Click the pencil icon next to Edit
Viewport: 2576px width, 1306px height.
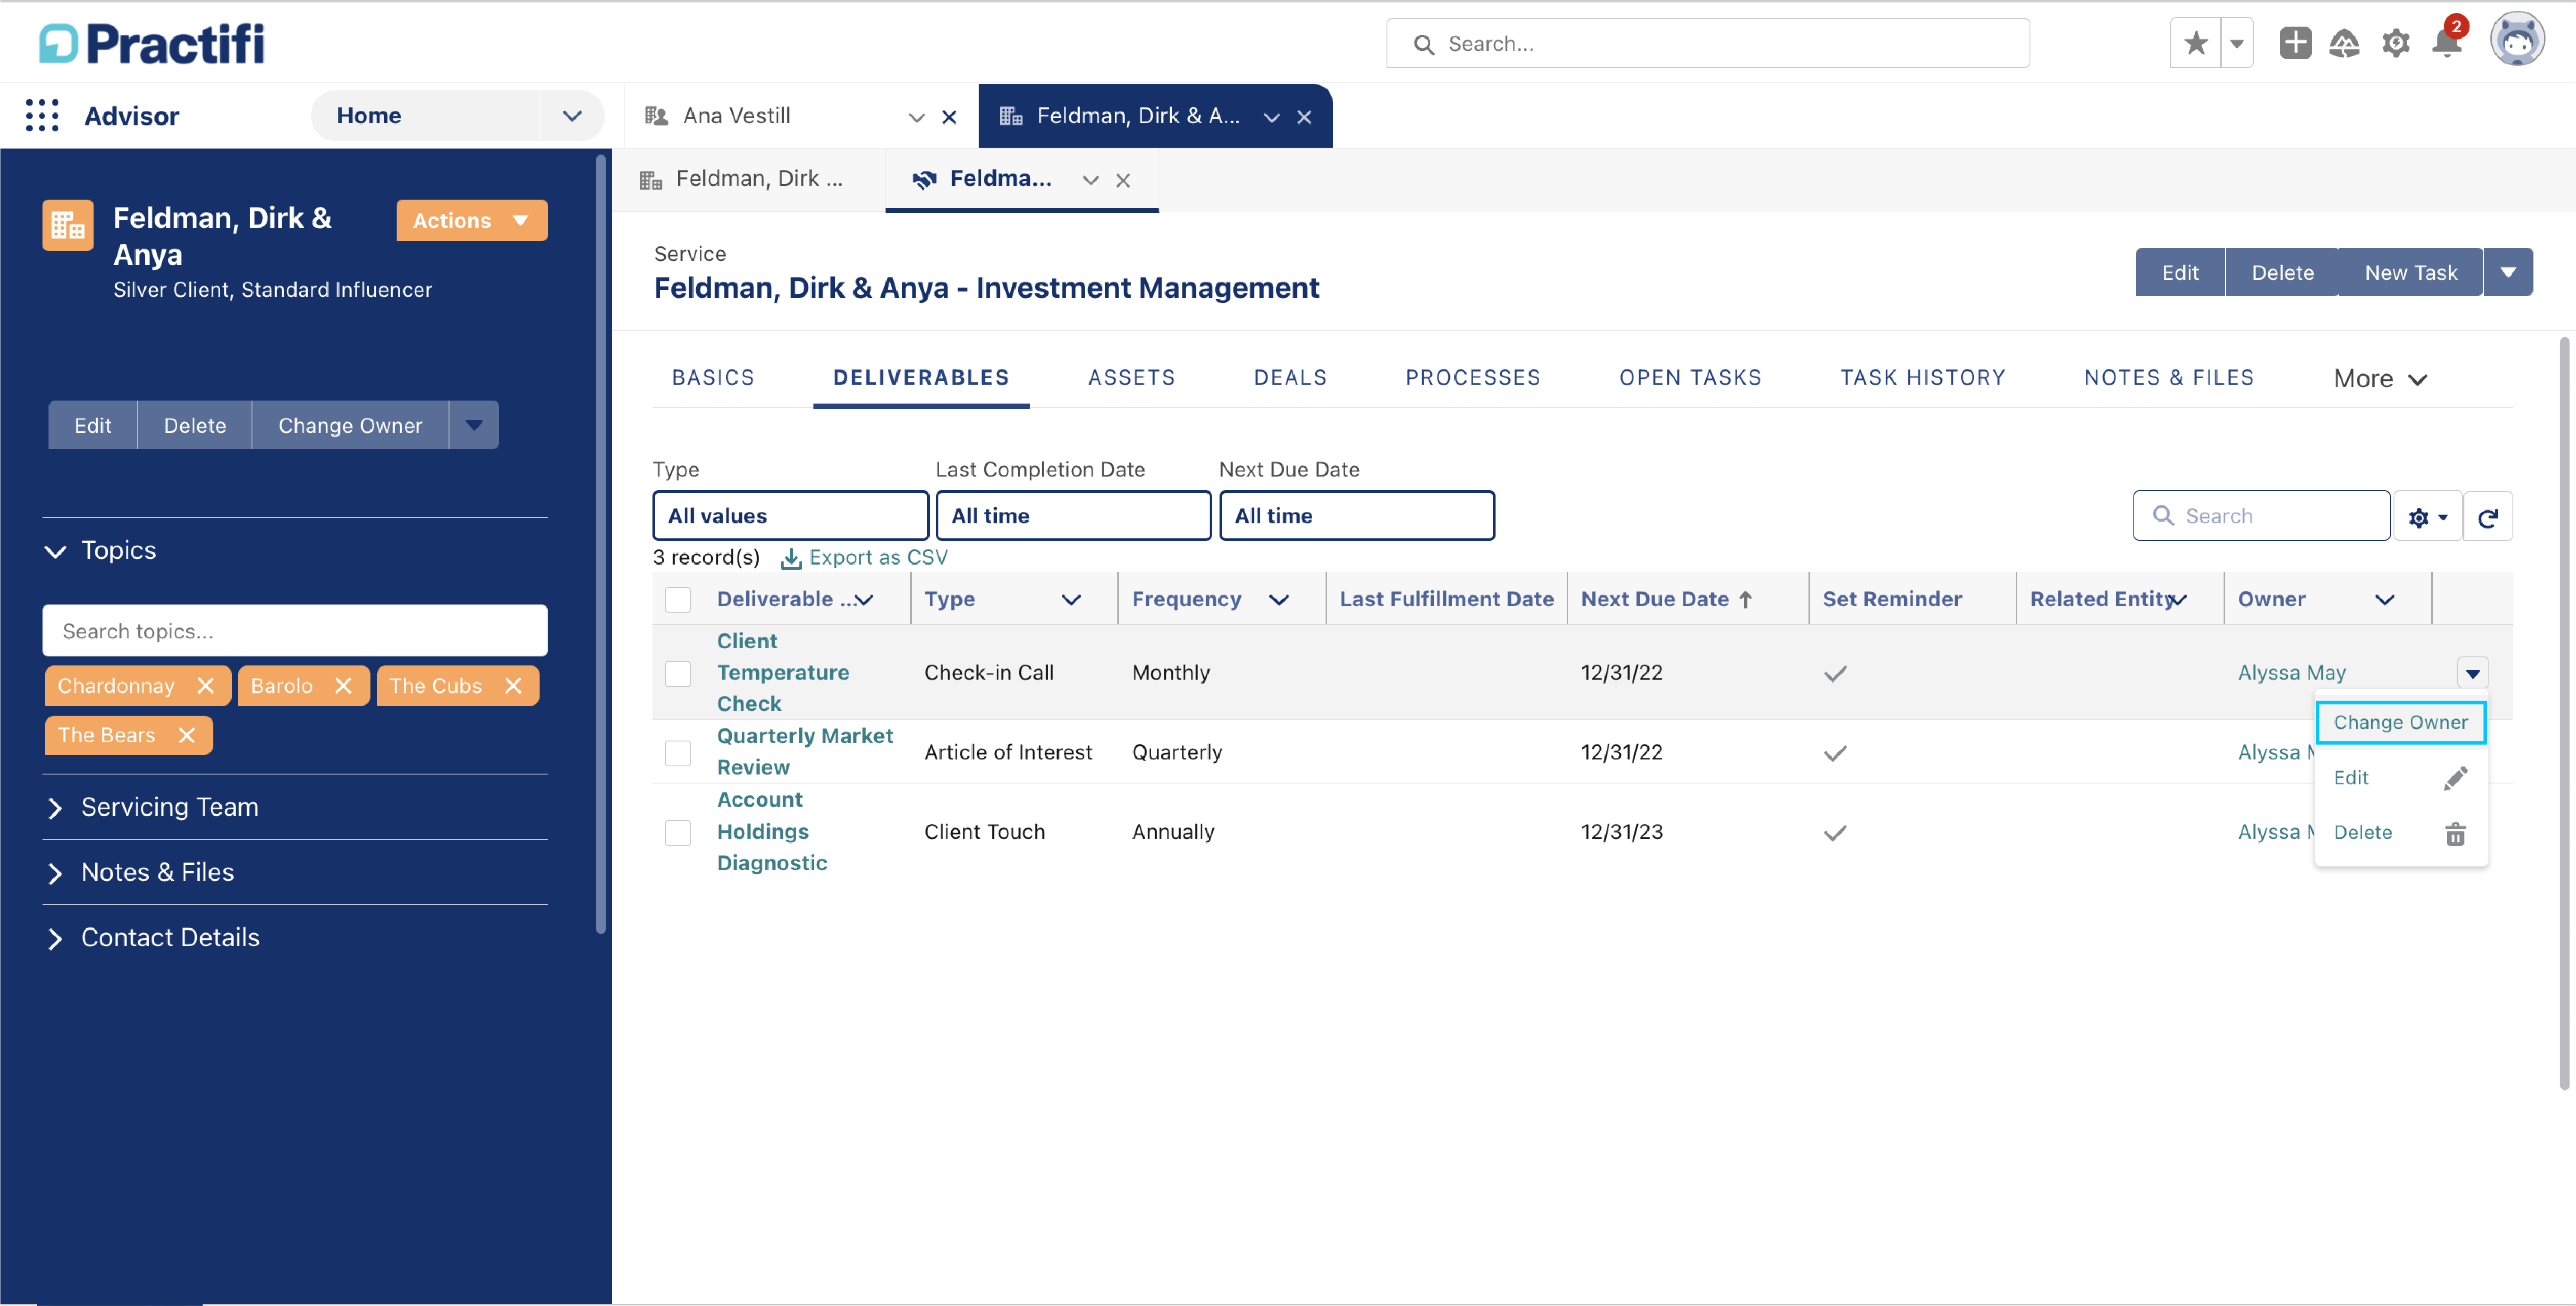[x=2455, y=778]
